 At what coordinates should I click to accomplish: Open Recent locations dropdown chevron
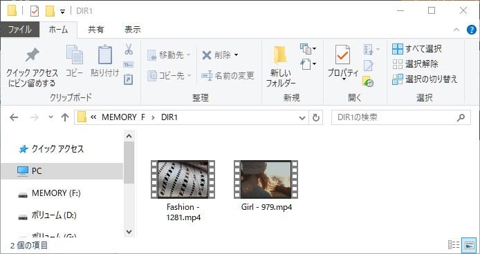tap(50, 117)
